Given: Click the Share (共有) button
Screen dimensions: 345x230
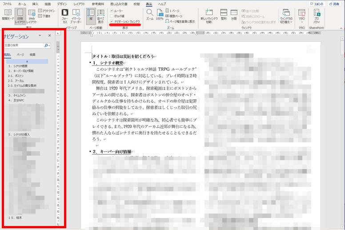Looking at the screenshot, I should coord(334,4).
